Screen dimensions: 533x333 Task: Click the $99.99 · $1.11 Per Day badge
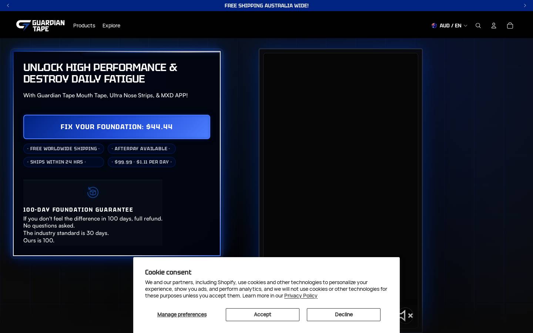141,162
